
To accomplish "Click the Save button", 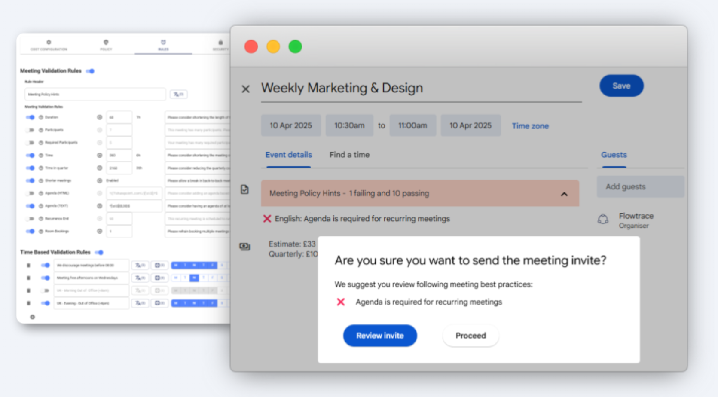I will pos(621,86).
